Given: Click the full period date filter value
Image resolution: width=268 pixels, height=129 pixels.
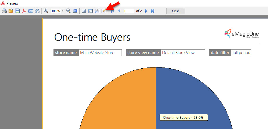Looking at the screenshot, I should [x=241, y=53].
